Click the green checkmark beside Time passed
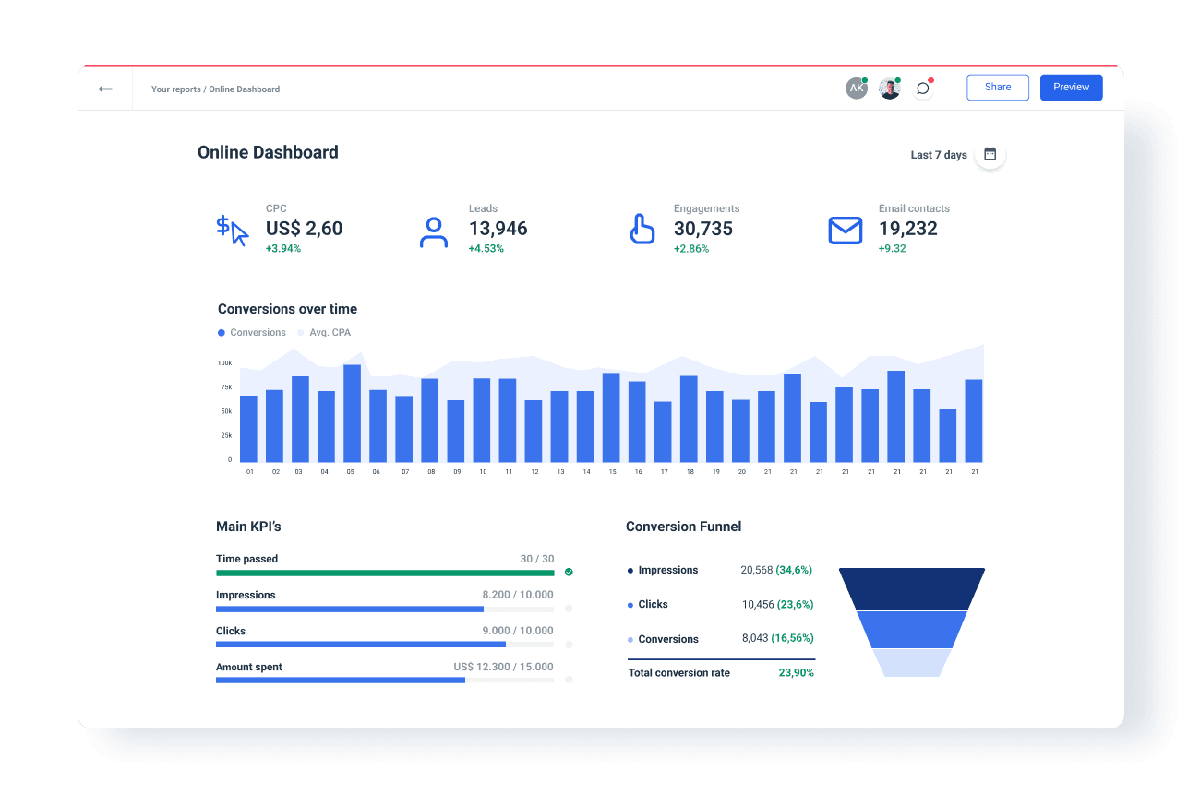This screenshot has height=793, width=1200. click(569, 572)
